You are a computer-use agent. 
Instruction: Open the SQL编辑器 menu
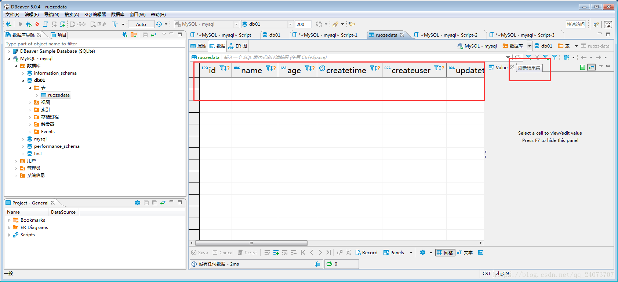click(x=95, y=15)
